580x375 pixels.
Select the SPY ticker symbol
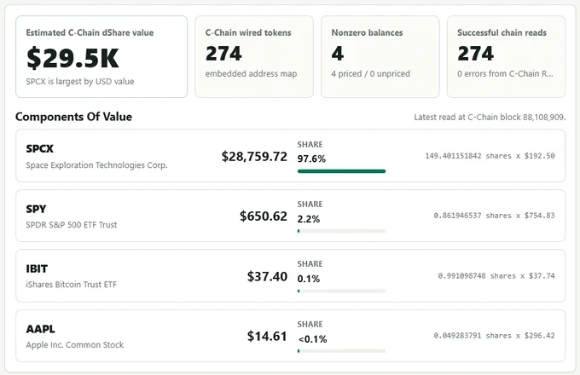pyautogui.click(x=36, y=209)
